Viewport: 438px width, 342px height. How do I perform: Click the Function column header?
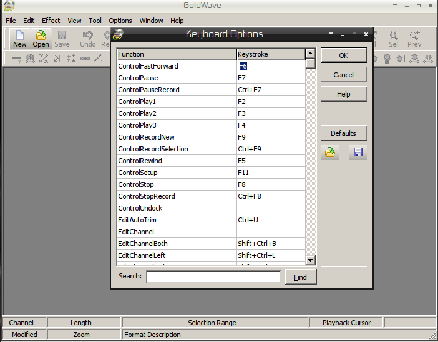point(177,54)
